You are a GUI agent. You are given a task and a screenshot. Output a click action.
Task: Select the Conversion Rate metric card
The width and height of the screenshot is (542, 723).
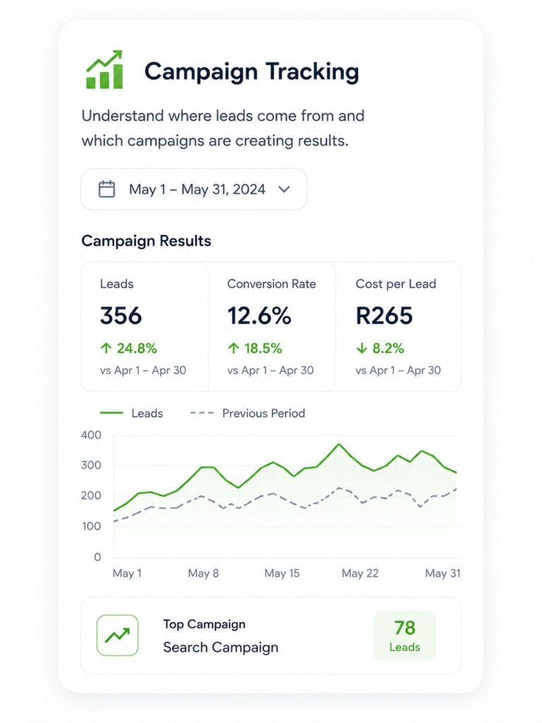click(x=272, y=326)
